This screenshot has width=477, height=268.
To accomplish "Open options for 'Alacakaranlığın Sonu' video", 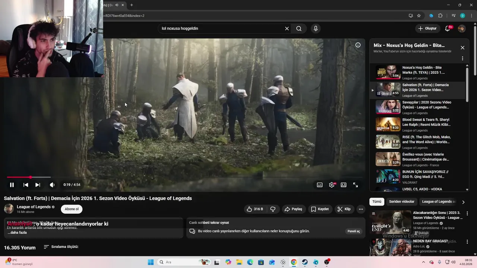I will point(467,214).
